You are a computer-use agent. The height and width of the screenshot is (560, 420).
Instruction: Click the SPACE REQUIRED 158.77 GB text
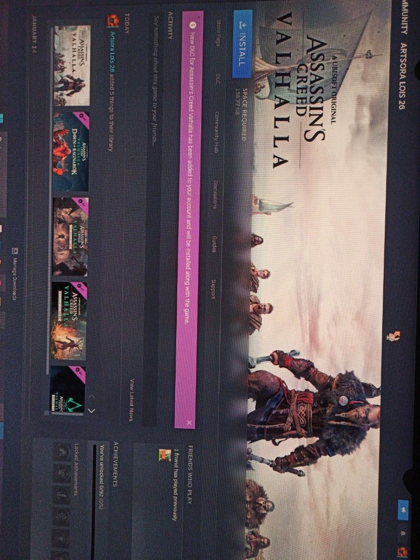[242, 114]
